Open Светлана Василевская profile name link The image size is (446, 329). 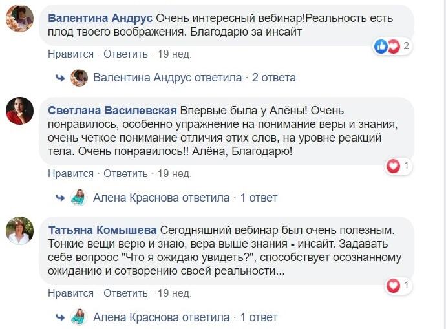coord(112,111)
